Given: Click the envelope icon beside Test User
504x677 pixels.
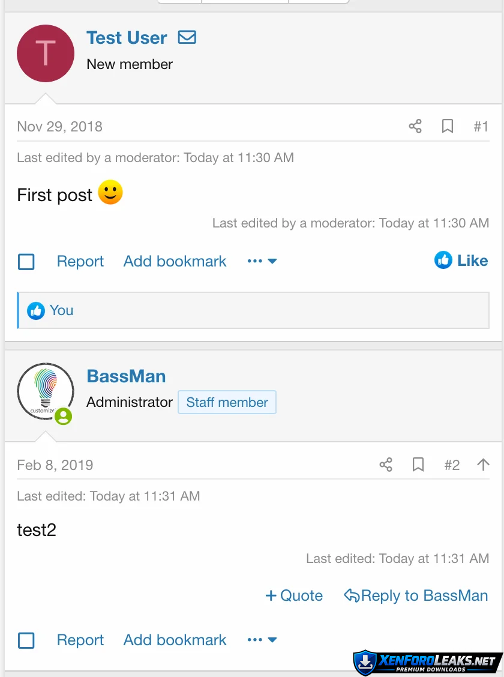Looking at the screenshot, I should [x=187, y=37].
